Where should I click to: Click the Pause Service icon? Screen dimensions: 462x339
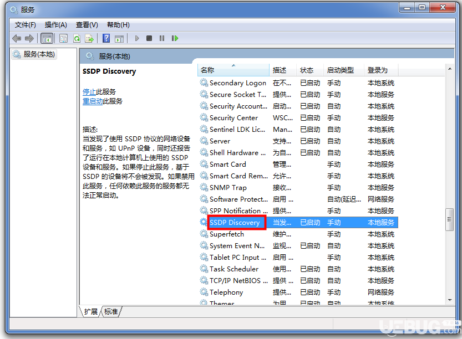[162, 38]
